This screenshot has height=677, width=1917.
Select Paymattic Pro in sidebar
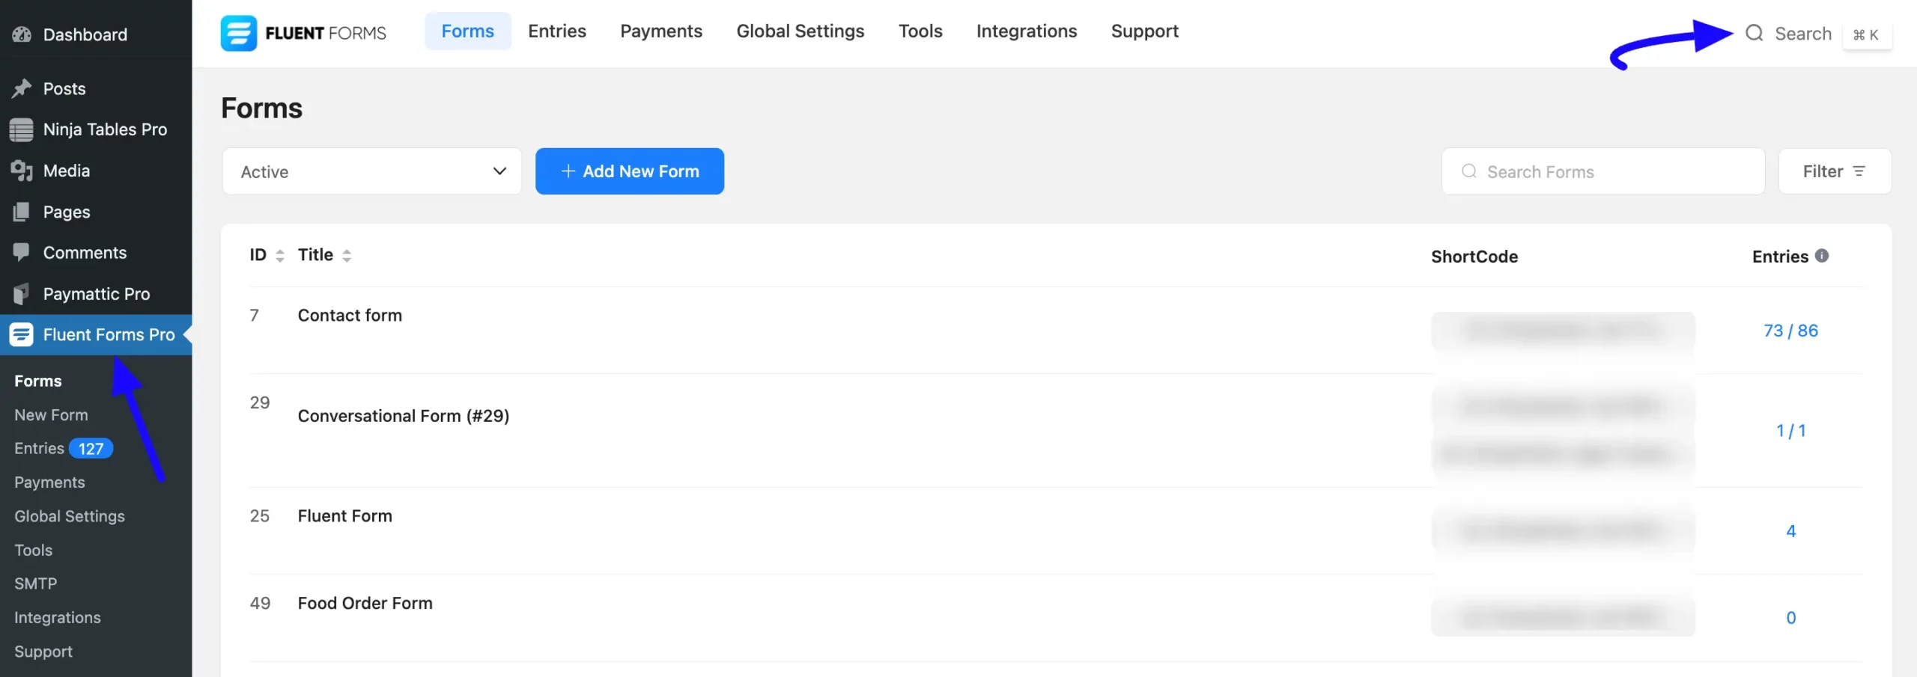96,294
